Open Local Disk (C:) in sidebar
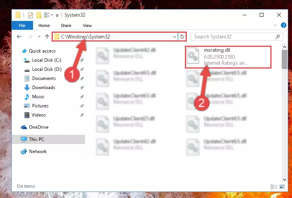The image size is (292, 198). [x=47, y=60]
